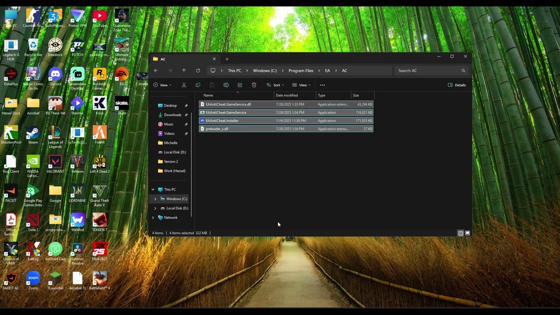Collapse the This PC tree node
Screen dimensions: 560x315
pyautogui.click(x=153, y=189)
